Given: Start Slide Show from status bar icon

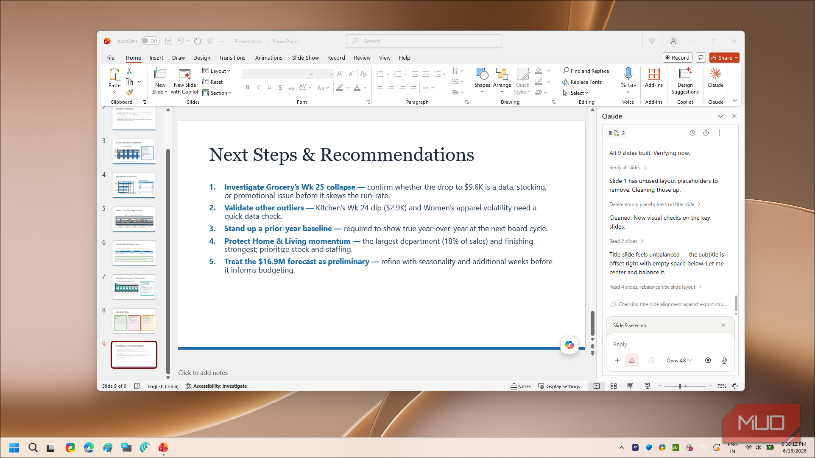Looking at the screenshot, I should (647, 386).
